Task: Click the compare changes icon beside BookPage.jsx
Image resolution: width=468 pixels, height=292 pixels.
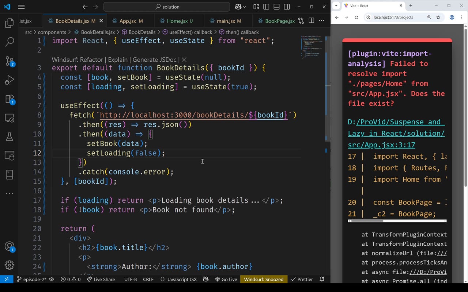Action: [x=301, y=21]
